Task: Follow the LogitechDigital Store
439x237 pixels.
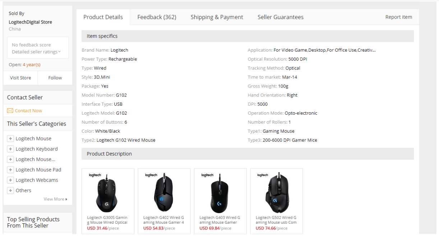Action: 55,78
